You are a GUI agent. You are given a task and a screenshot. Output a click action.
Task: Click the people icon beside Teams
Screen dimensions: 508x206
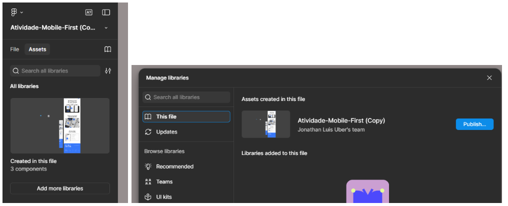148,181
